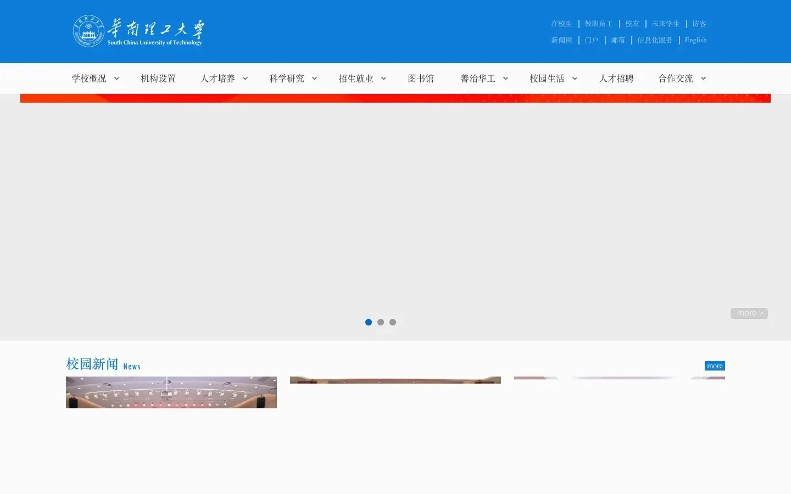The width and height of the screenshot is (791, 494).
Task: Open the 合作交流 menu
Action: (676, 78)
